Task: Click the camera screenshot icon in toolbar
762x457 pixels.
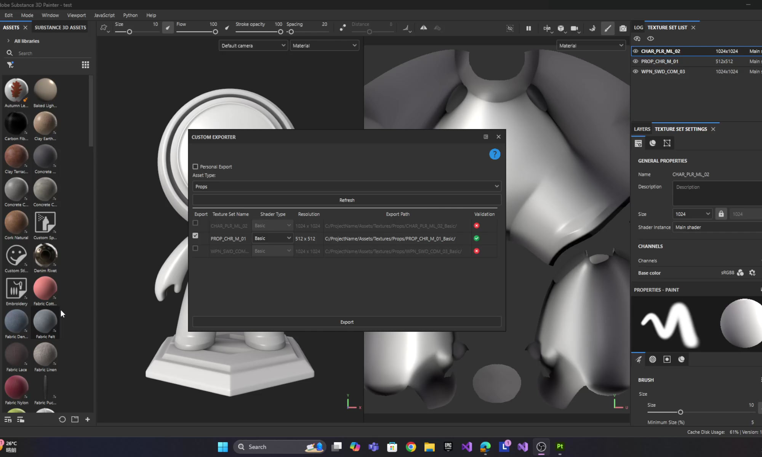Action: pos(623,28)
